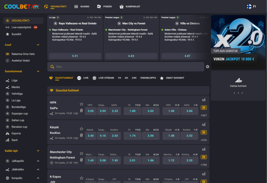Star the Kärpät vs KooKoo match
The image size is (267, 183).
[x=81, y=129]
